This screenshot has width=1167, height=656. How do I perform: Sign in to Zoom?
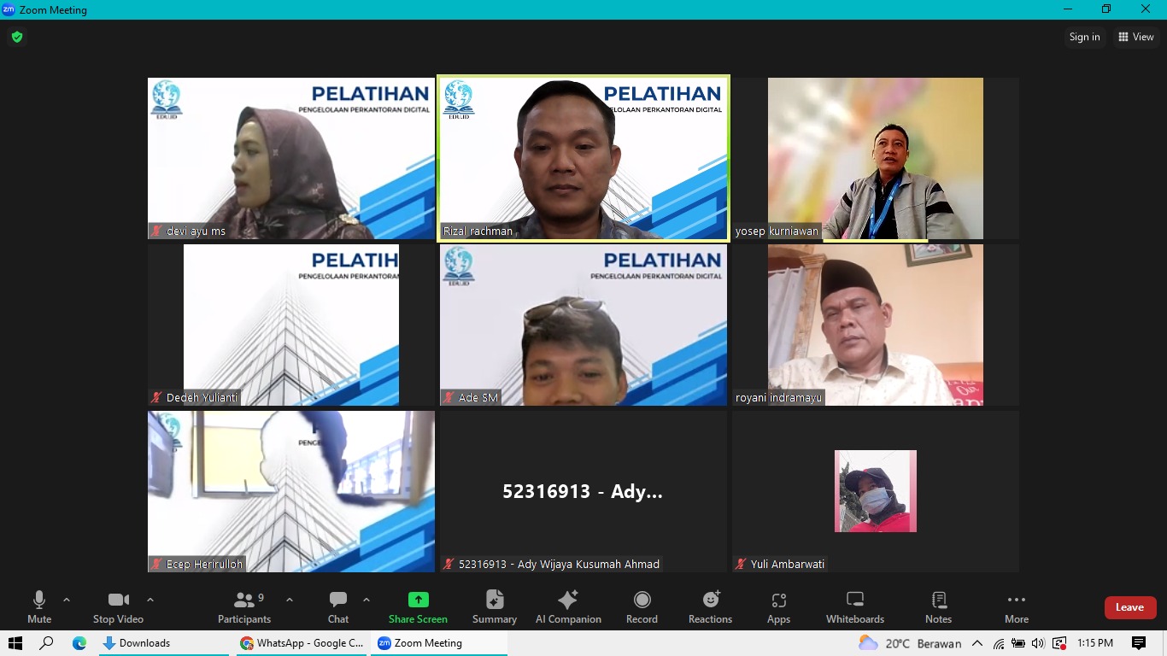[x=1084, y=37]
